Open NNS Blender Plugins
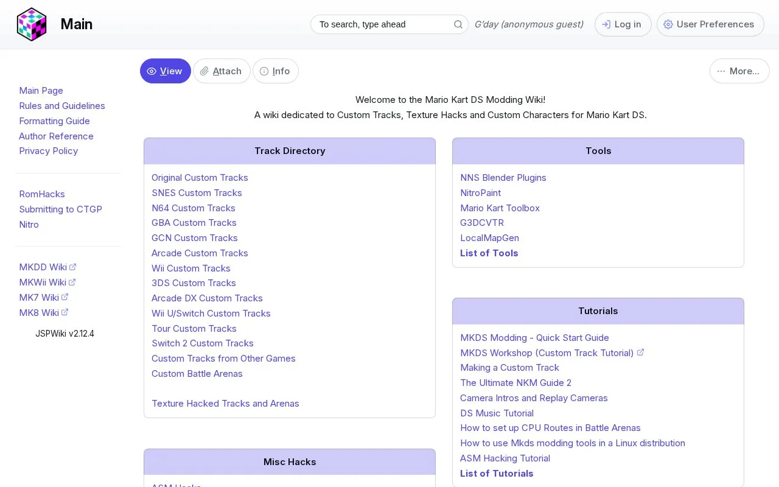Viewport: 779px width, 487px height. 503,178
